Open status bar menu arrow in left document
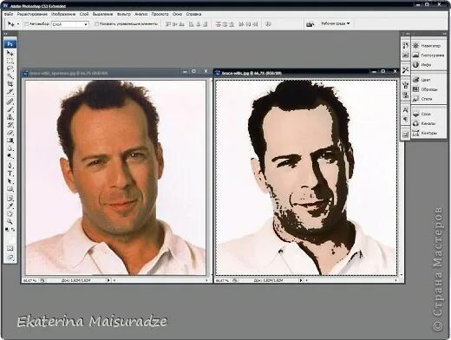 point(108,280)
